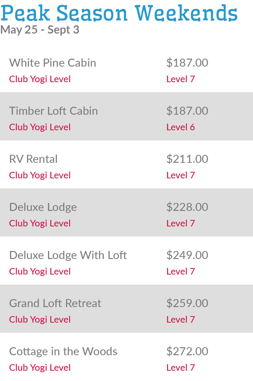Screen dimensions: 253x381
Task: Select the White Pine Cabin listing
Action: click(52, 63)
